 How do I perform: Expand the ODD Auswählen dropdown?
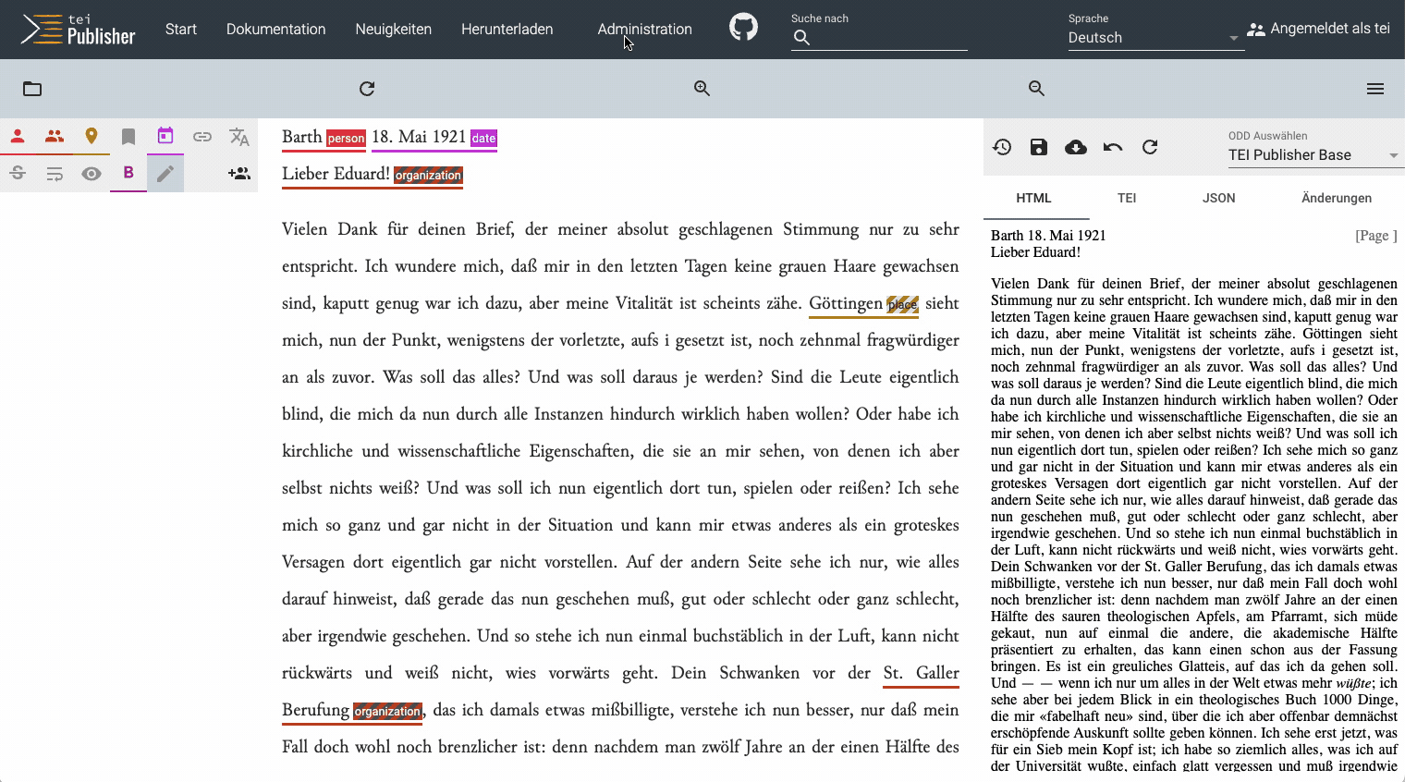(1313, 155)
